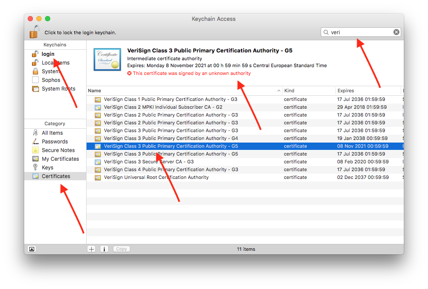
Task: Click the icon of the Secure Server CA row
Action: [x=98, y=162]
